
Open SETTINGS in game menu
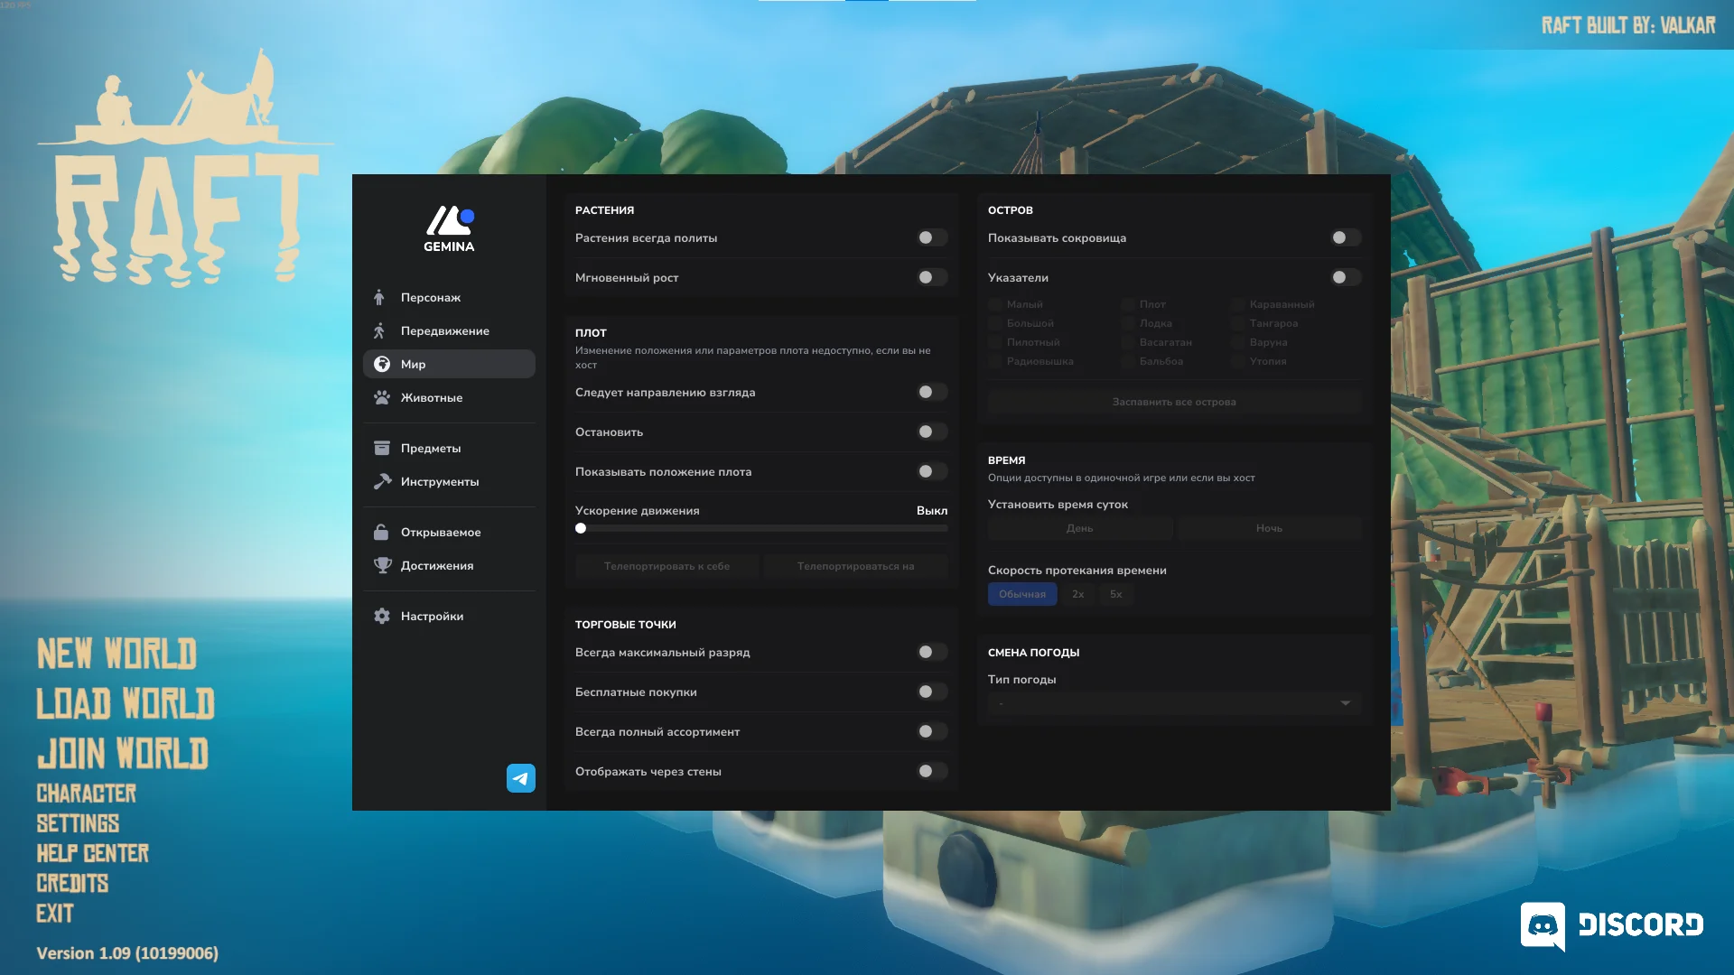pos(78,823)
